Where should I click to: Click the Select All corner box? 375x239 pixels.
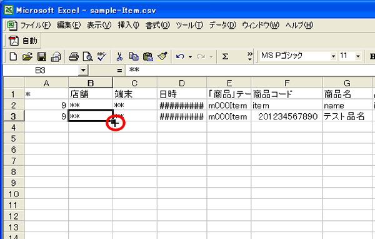tap(14, 83)
